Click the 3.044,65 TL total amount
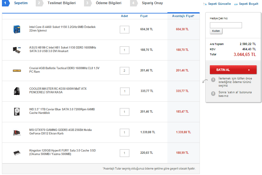This screenshot has height=175, width=262. (245, 54)
